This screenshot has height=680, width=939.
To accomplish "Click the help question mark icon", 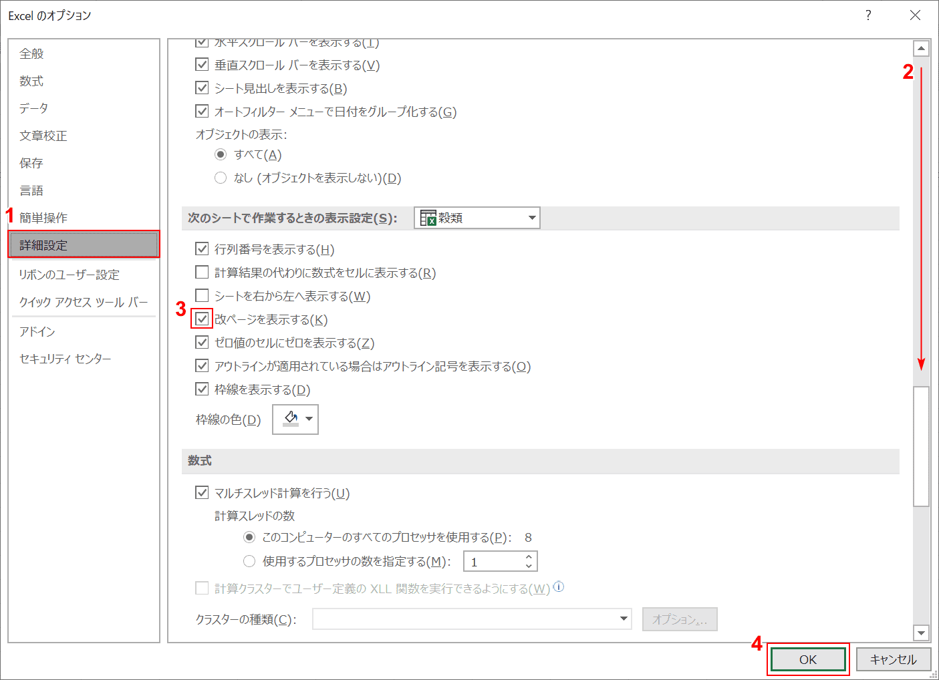I will pos(868,15).
